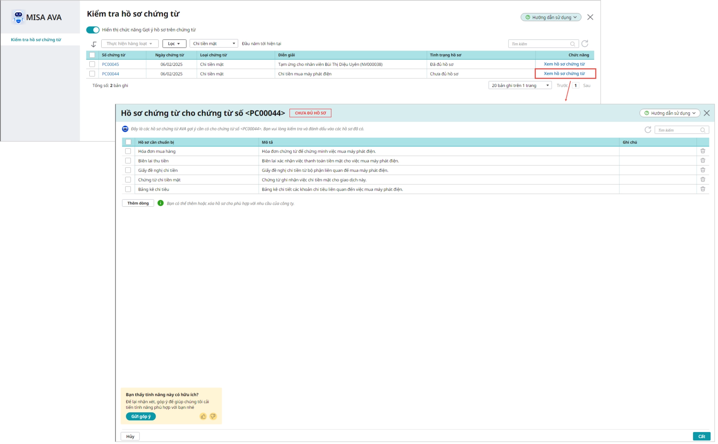Click Xem hồ sơ chứng từ for PC00044
This screenshot has height=444, width=718.
(x=564, y=73)
